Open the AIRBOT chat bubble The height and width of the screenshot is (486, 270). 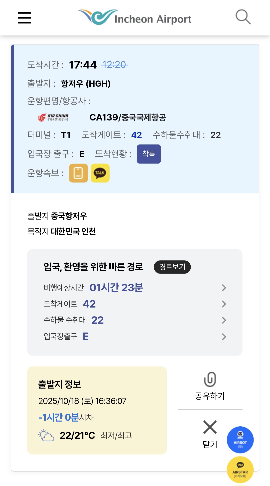[240, 440]
